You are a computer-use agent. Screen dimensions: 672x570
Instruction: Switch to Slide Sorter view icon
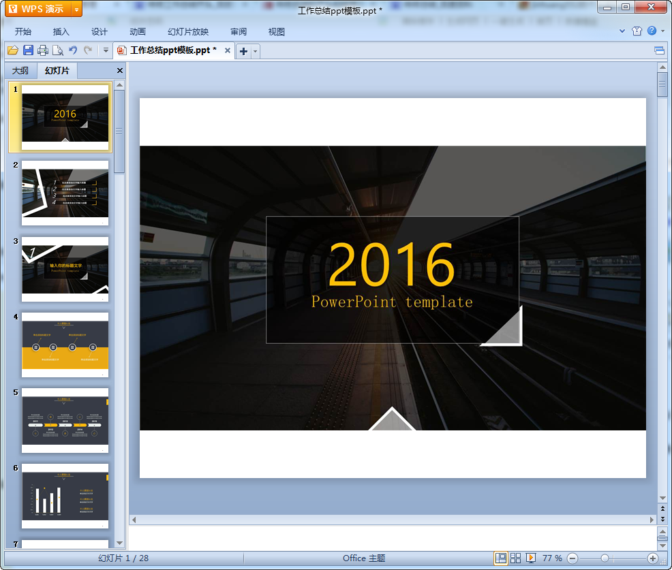tap(515, 558)
